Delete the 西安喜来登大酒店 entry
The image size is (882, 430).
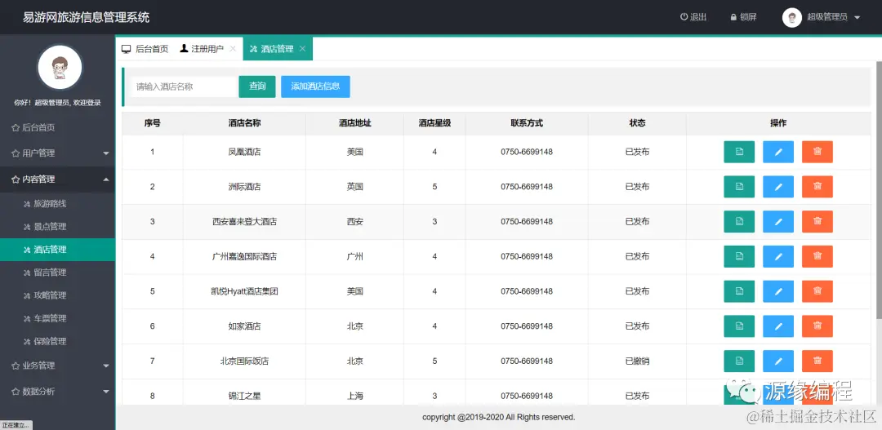click(817, 221)
